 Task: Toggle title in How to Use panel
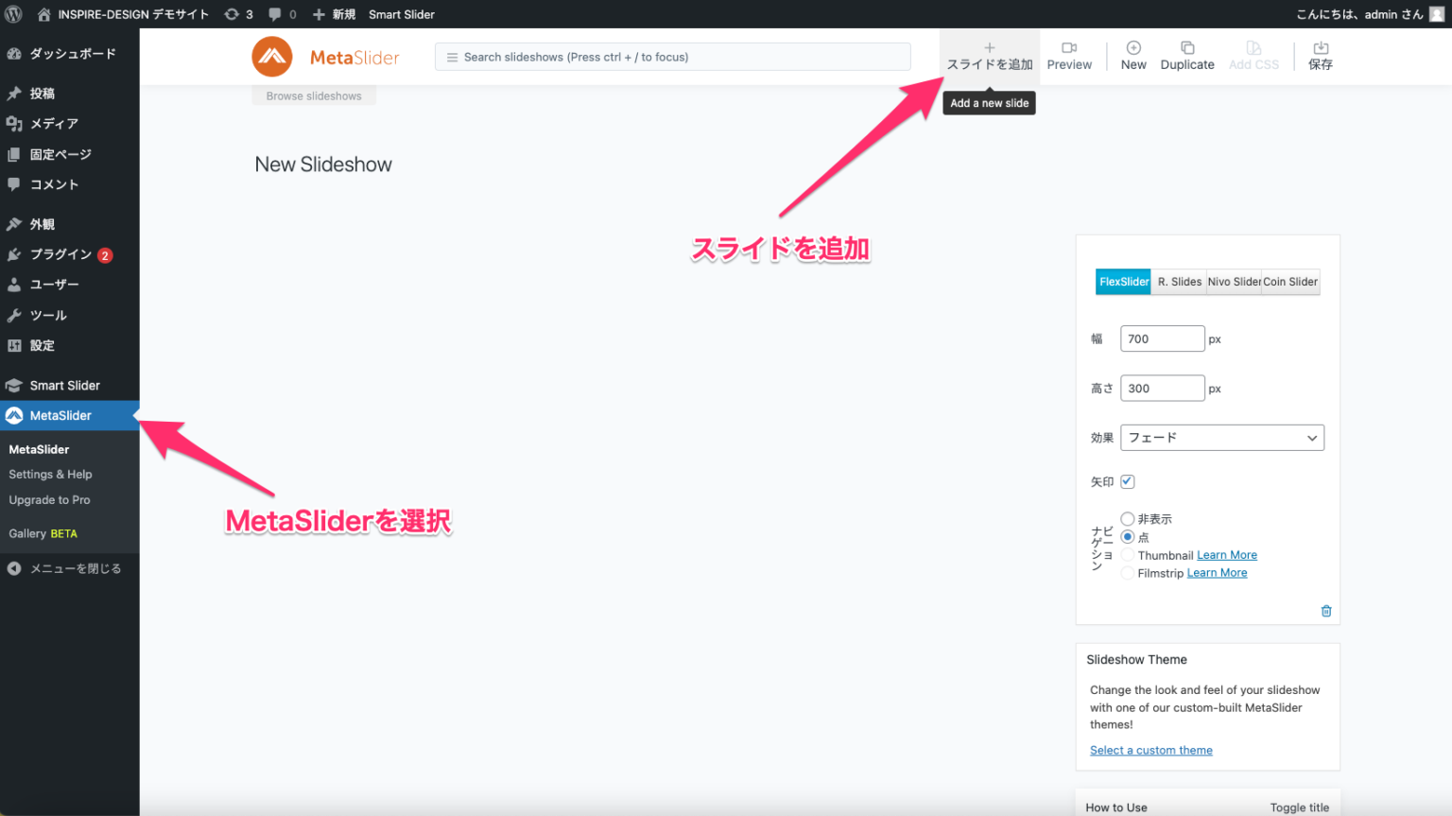[x=1299, y=807]
